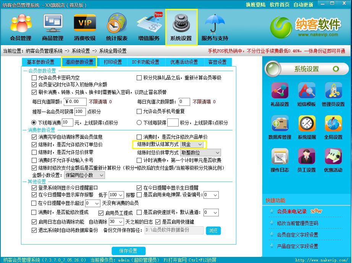Select the 下线每获得 积分 radio option
The width and height of the screenshot is (352, 263).
139,123
